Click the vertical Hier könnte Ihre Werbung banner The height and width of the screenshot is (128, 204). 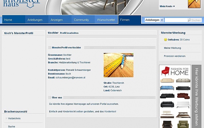click(x=197, y=96)
